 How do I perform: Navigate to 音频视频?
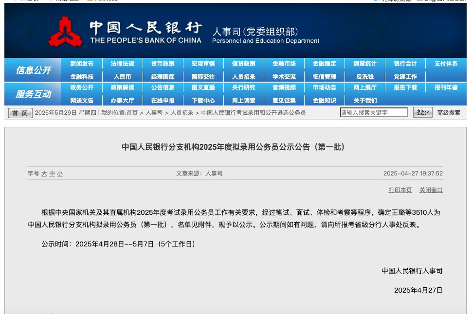(284, 87)
